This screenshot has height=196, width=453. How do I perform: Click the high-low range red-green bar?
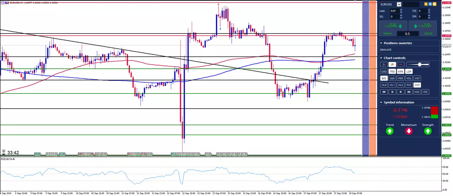(434, 112)
